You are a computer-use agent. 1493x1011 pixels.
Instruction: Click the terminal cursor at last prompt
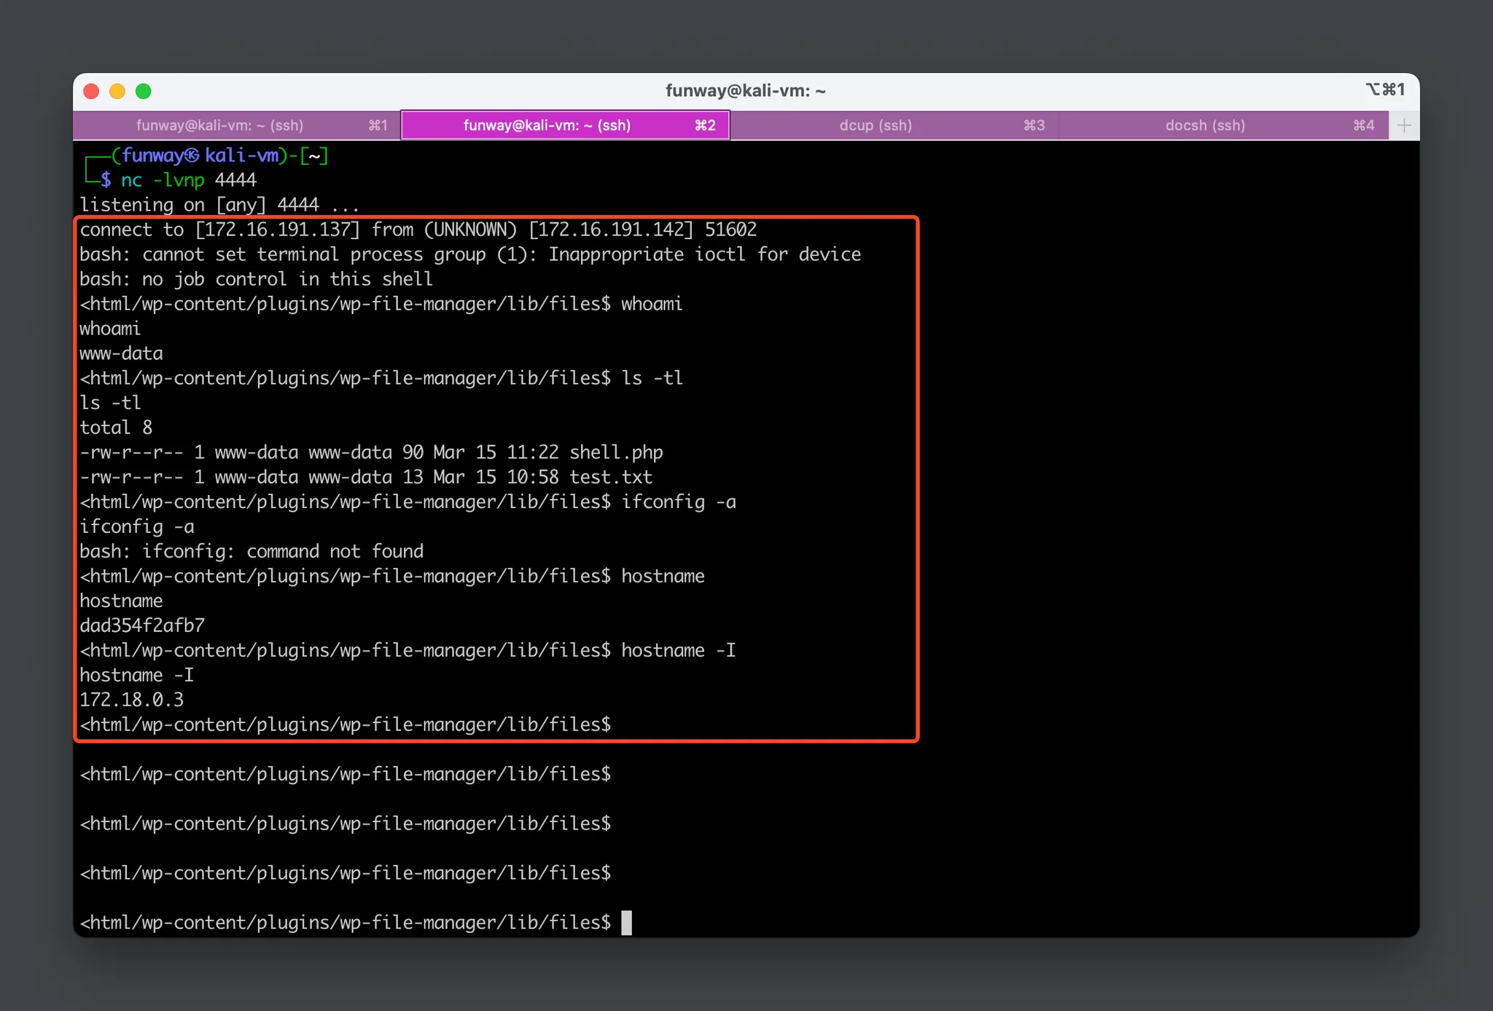coord(626,923)
